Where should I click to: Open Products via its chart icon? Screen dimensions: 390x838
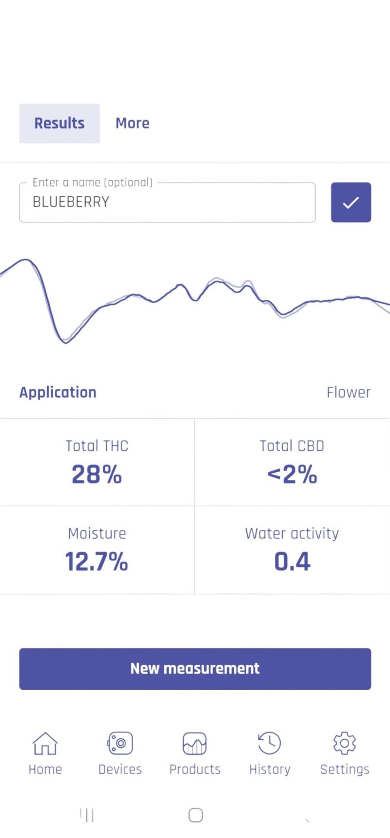[195, 743]
